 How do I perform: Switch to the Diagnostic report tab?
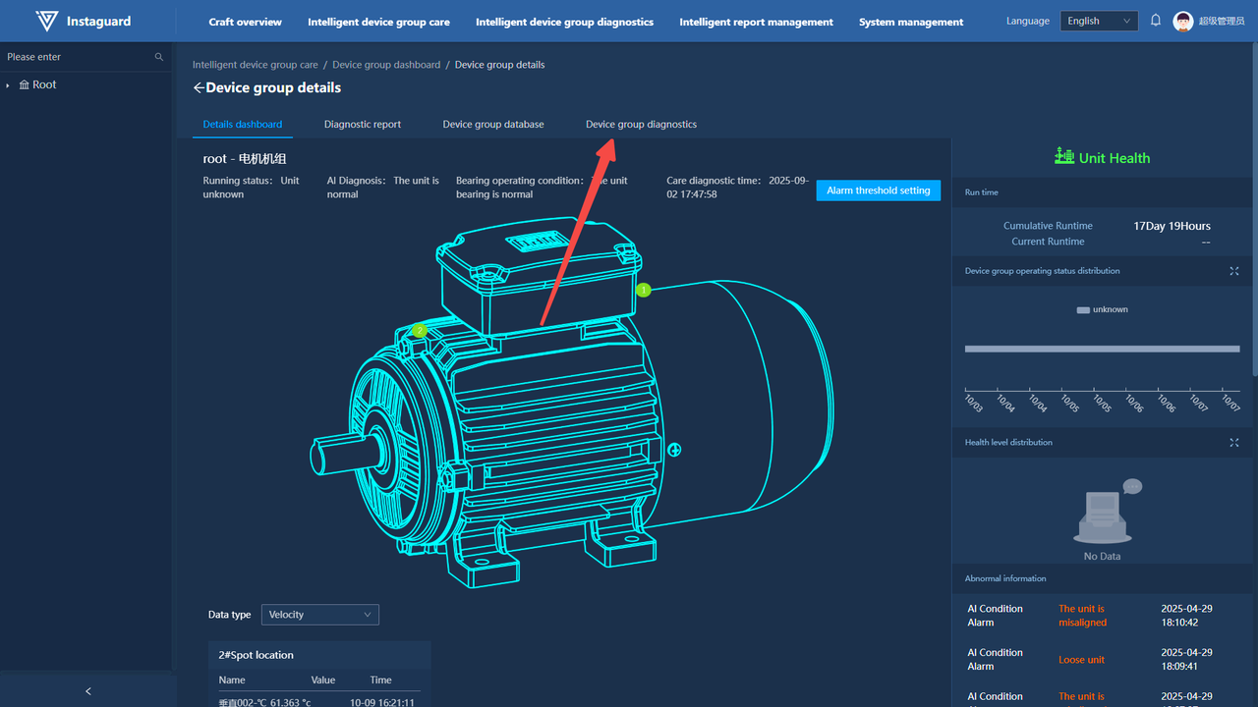[363, 125]
